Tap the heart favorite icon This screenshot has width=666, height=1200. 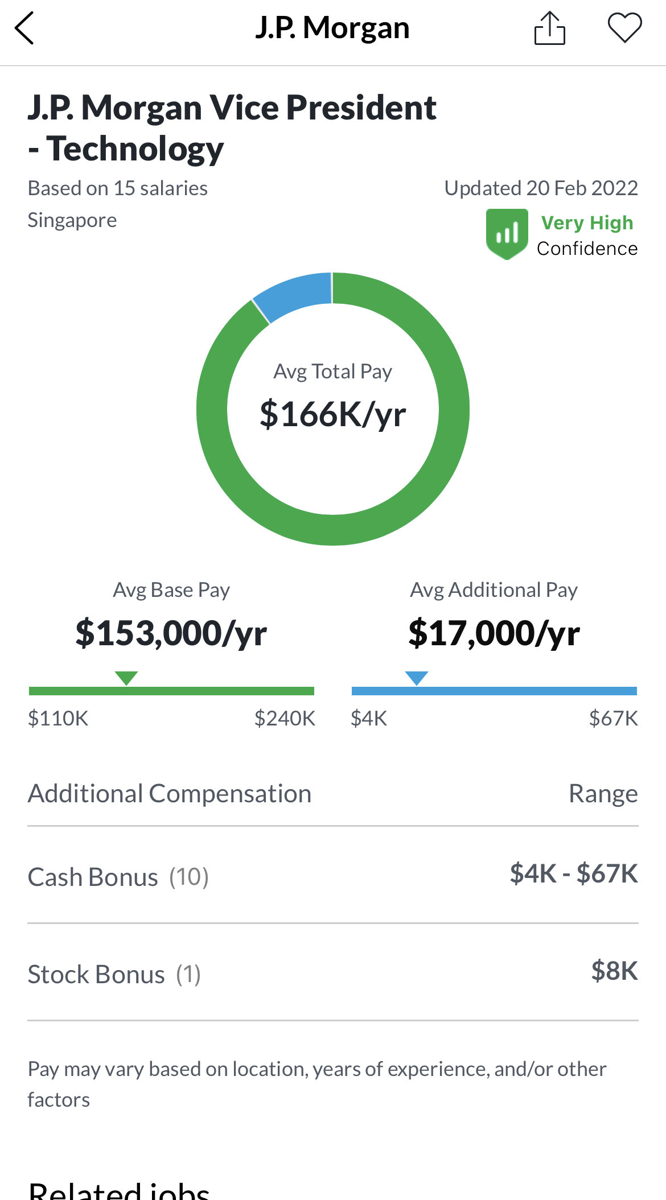click(x=624, y=28)
